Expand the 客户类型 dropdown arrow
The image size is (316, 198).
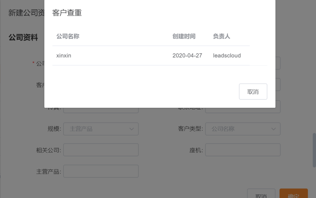(274, 129)
